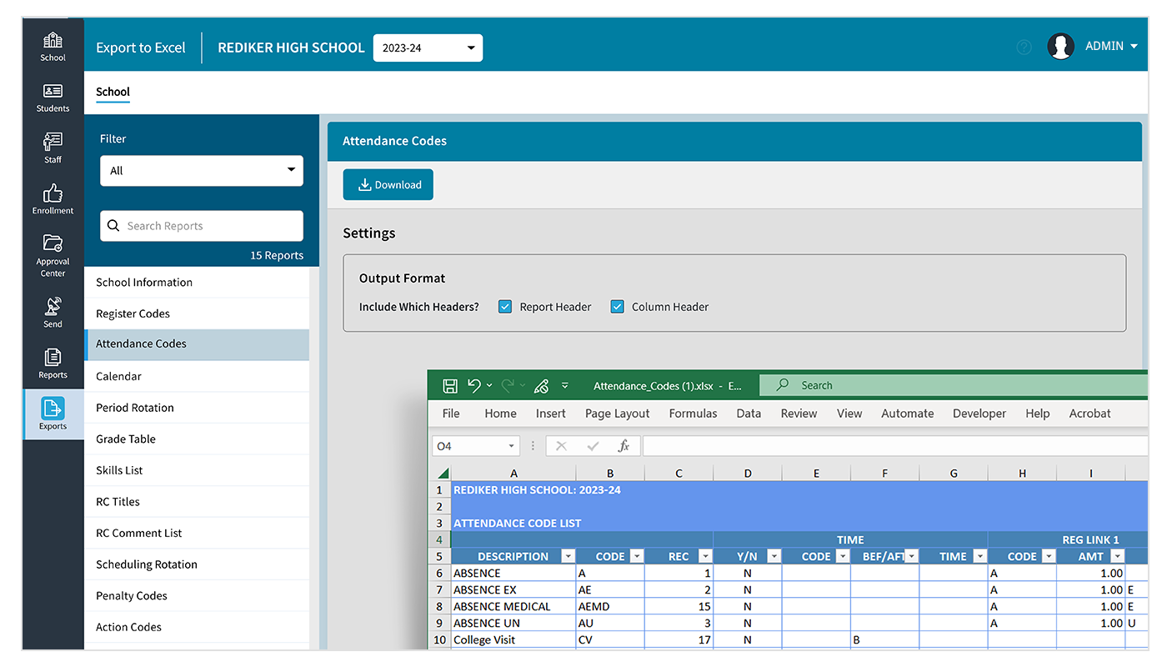
Task: Open the Enrollment section
Action: (53, 198)
